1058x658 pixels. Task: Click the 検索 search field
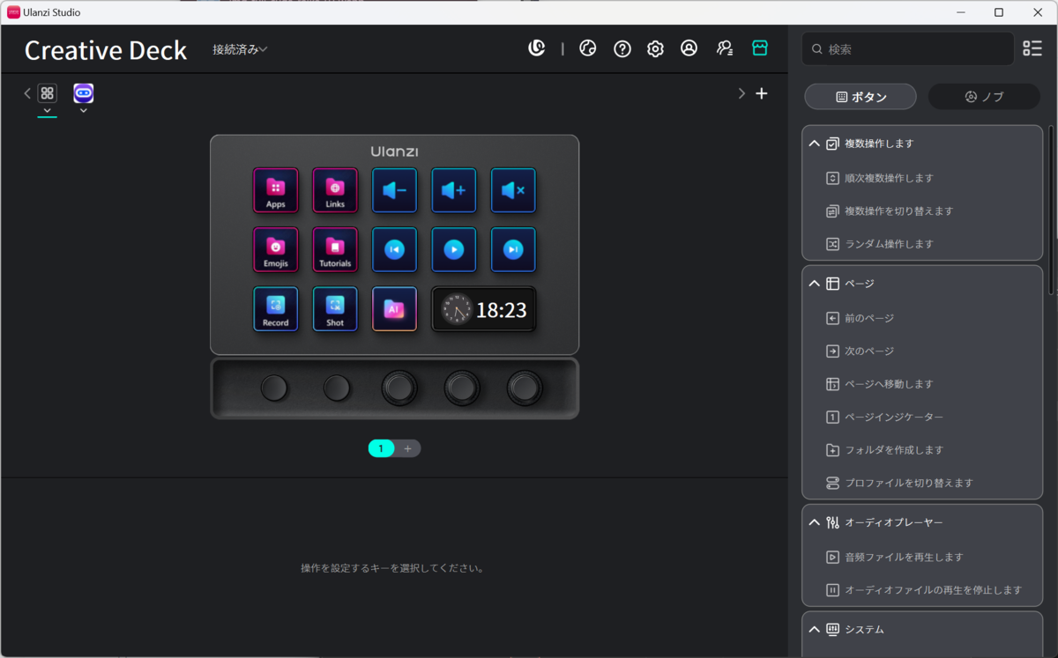coord(908,49)
